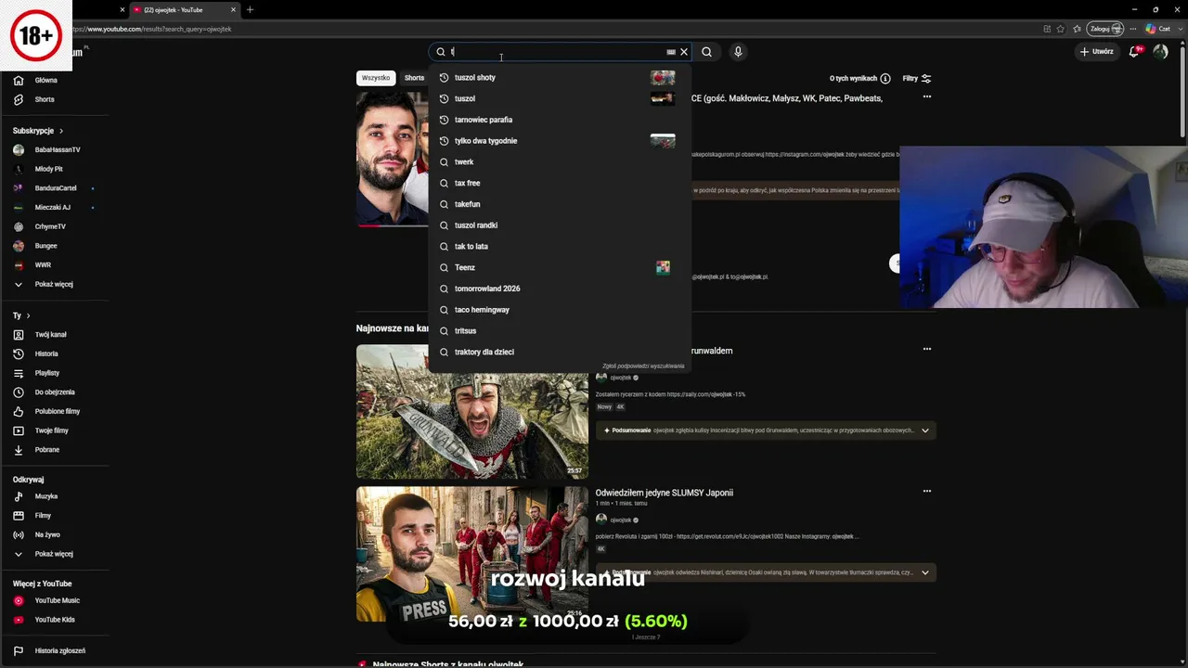This screenshot has height=668, width=1188.
Task: Open the Do obejrzenia list
Action: (54, 392)
